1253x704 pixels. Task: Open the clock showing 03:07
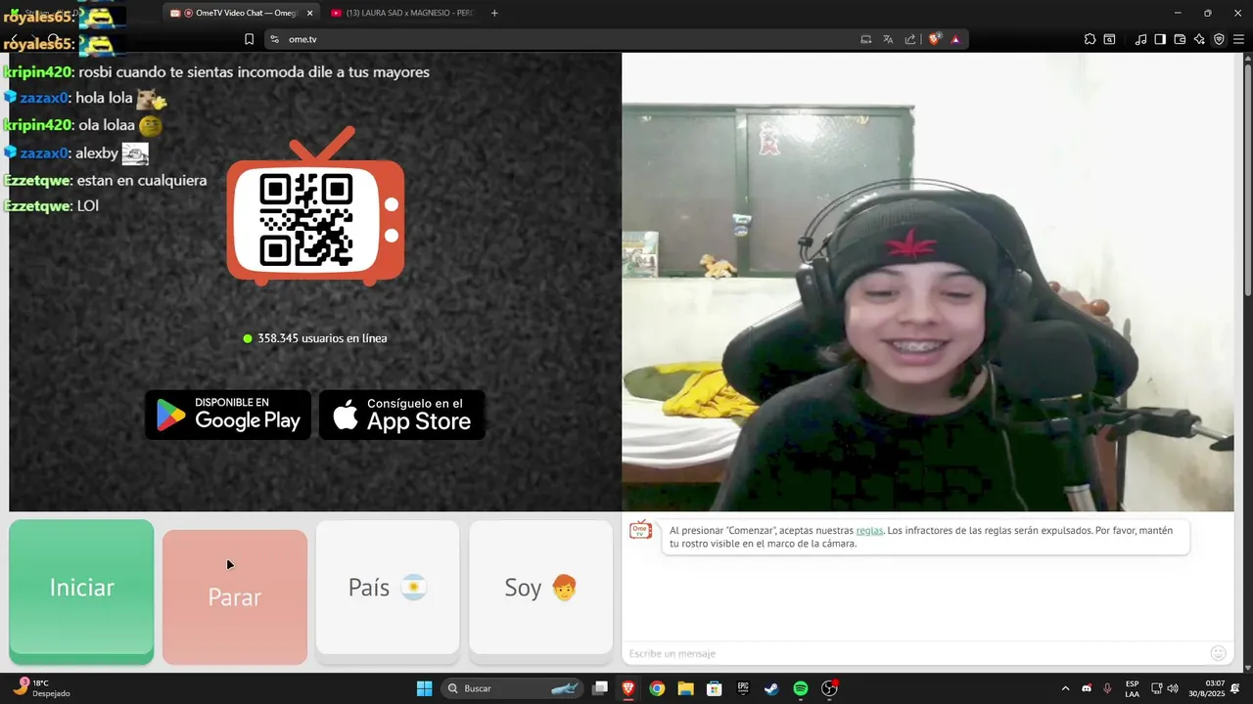1207,688
